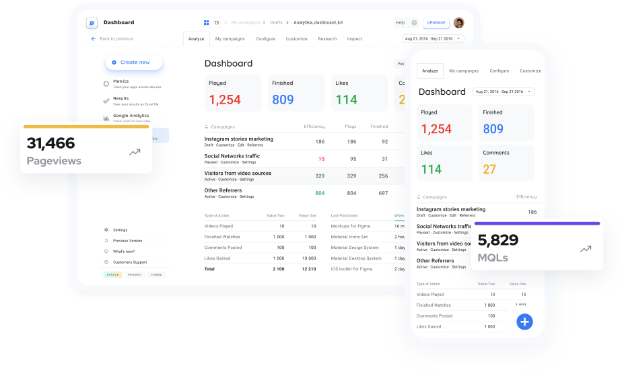The image size is (624, 372).
Task: Expand breadcrumb chevron after Drafts
Action: (x=287, y=23)
